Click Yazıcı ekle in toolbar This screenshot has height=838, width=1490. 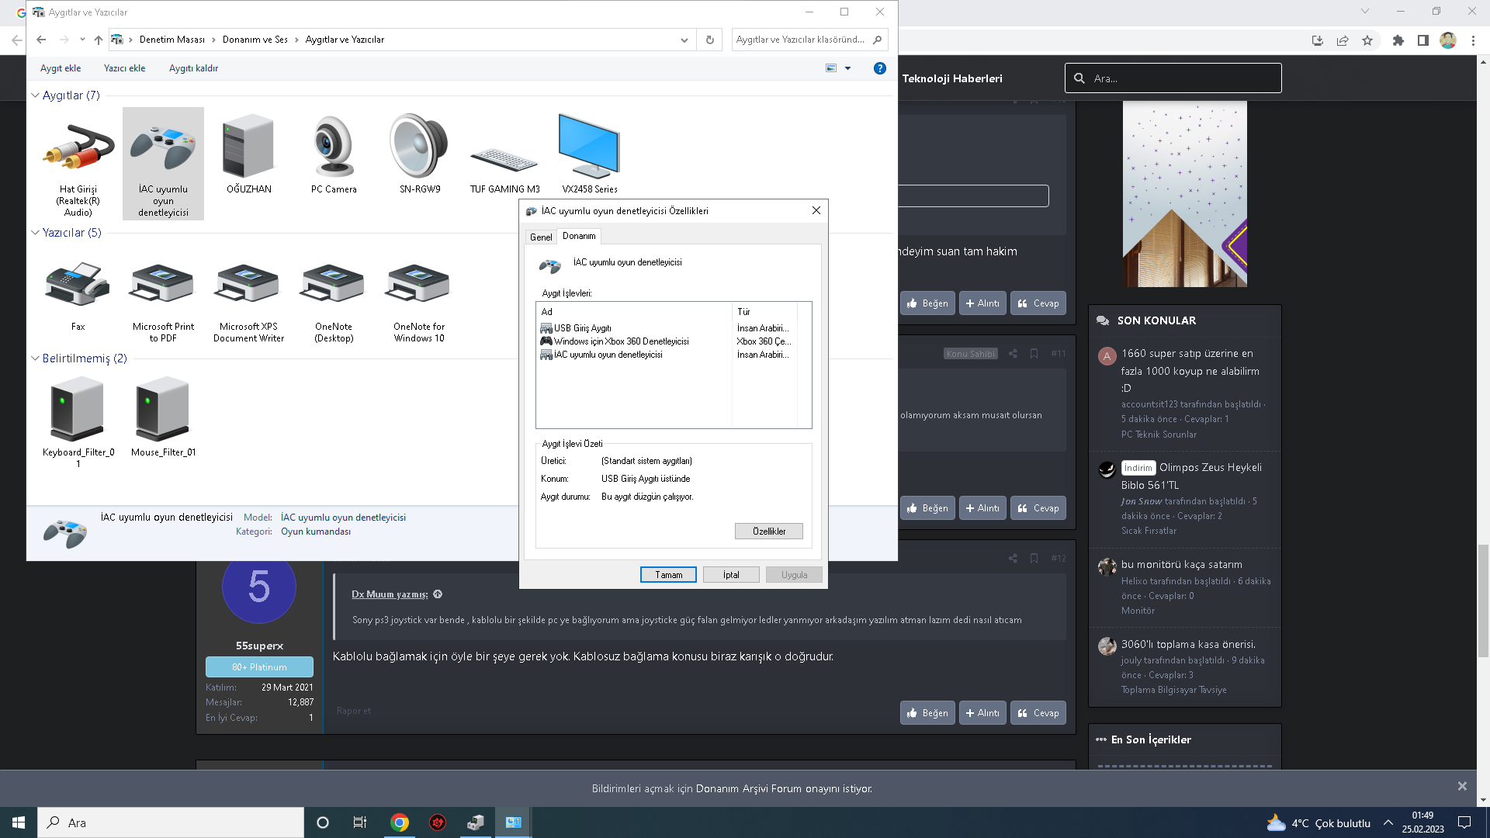[124, 68]
